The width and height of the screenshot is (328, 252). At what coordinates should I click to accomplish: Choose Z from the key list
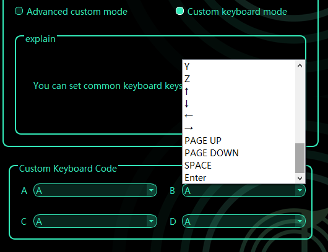239,79
